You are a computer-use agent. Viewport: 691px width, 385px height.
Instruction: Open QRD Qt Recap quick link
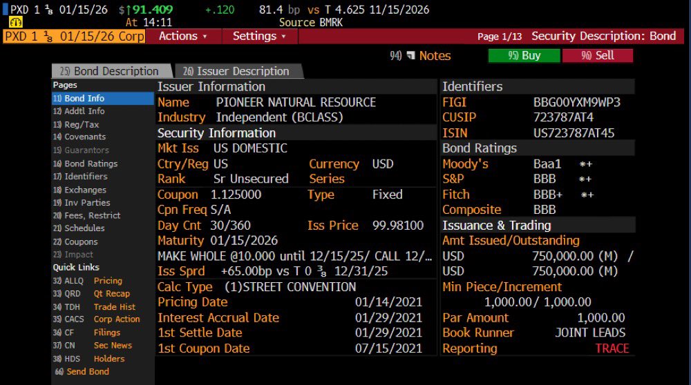click(x=91, y=293)
